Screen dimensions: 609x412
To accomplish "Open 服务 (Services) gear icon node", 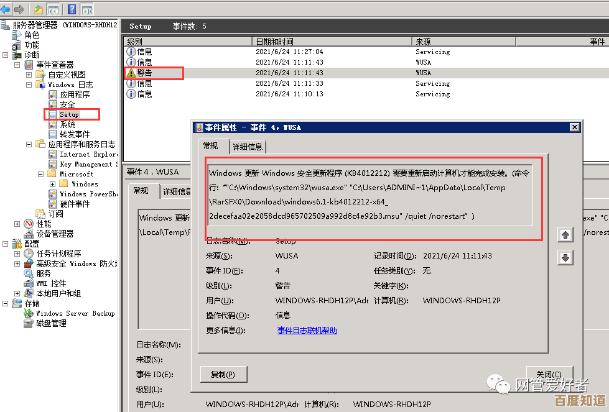I will pos(44,273).
